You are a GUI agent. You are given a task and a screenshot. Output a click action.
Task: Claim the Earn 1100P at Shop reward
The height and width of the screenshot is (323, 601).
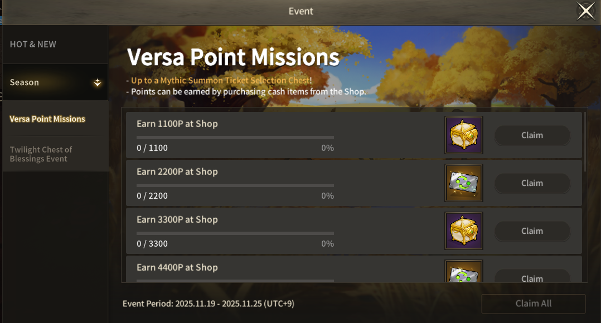pos(532,135)
